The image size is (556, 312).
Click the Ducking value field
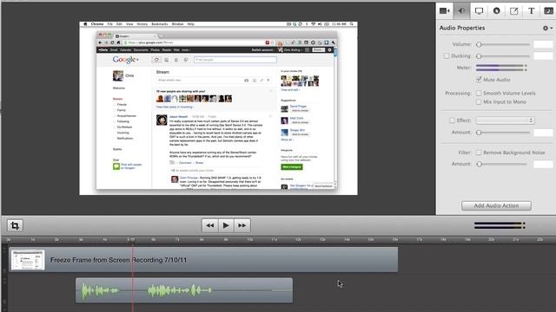coord(543,55)
